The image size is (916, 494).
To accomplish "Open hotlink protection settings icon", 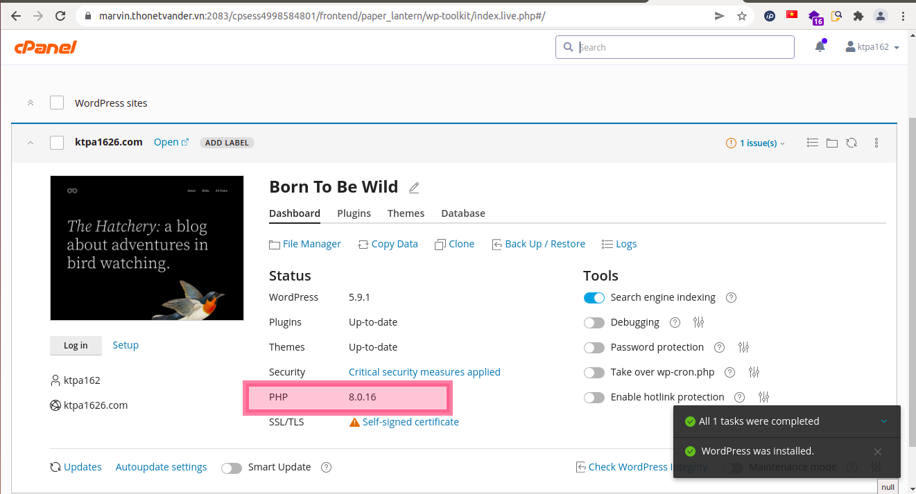I will 764,397.
